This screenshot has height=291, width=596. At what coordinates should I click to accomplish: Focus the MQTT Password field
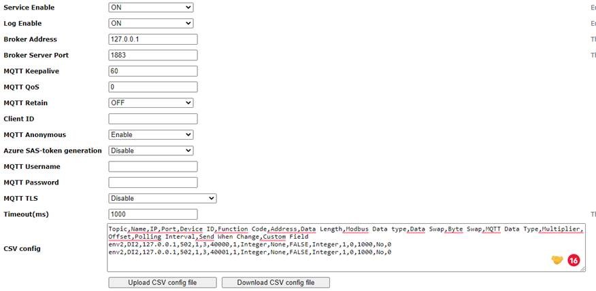point(152,182)
